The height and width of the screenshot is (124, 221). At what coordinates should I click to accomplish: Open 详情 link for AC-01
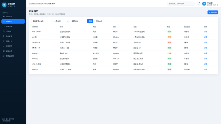point(206,37)
